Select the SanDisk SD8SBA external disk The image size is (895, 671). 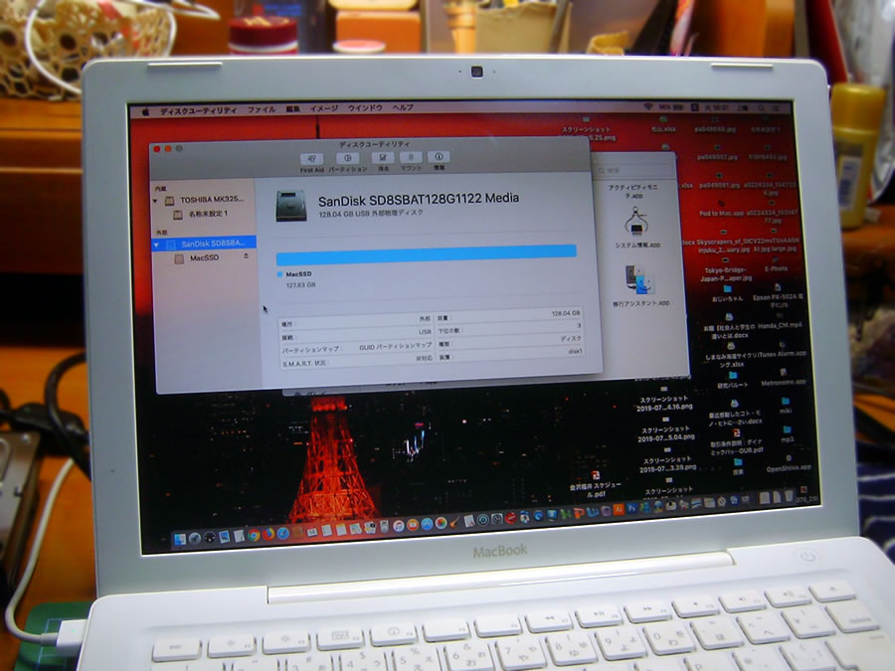(205, 244)
